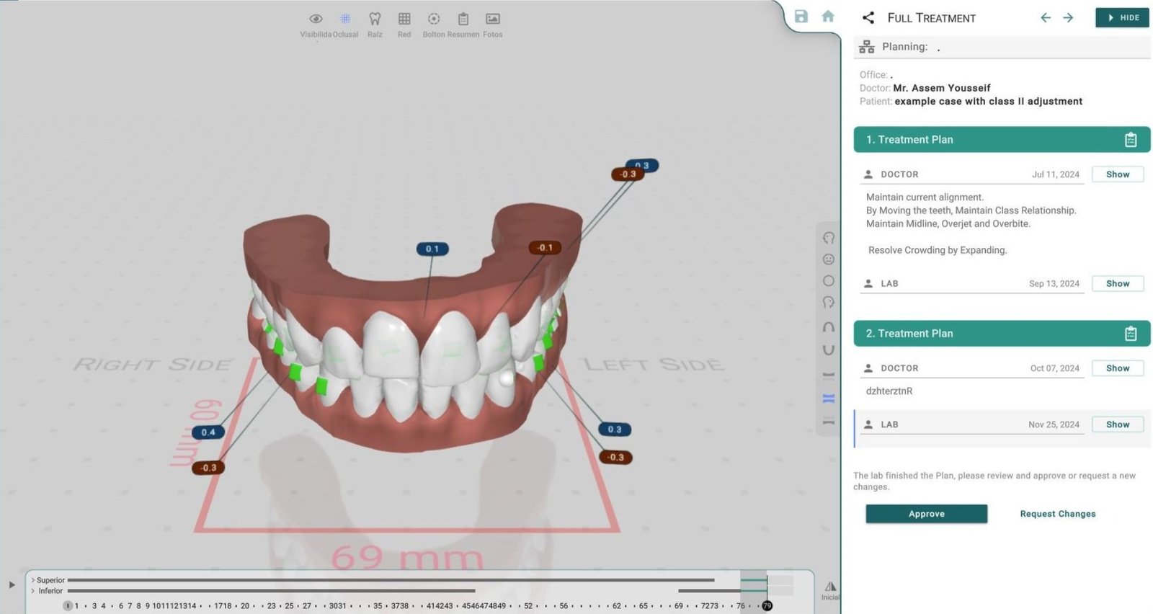The height and width of the screenshot is (614, 1153).
Task: Open the 1. Treatment Plan header
Action: tap(1001, 140)
